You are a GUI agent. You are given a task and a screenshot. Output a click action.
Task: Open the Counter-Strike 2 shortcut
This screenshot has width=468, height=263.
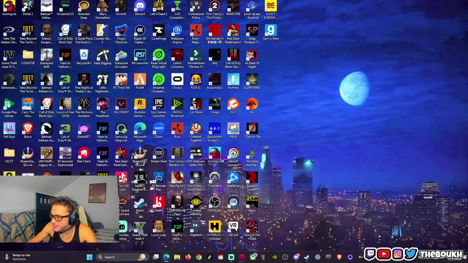(102, 35)
